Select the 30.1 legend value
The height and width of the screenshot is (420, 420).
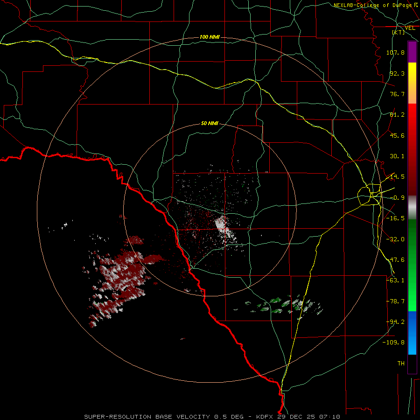pos(397,156)
